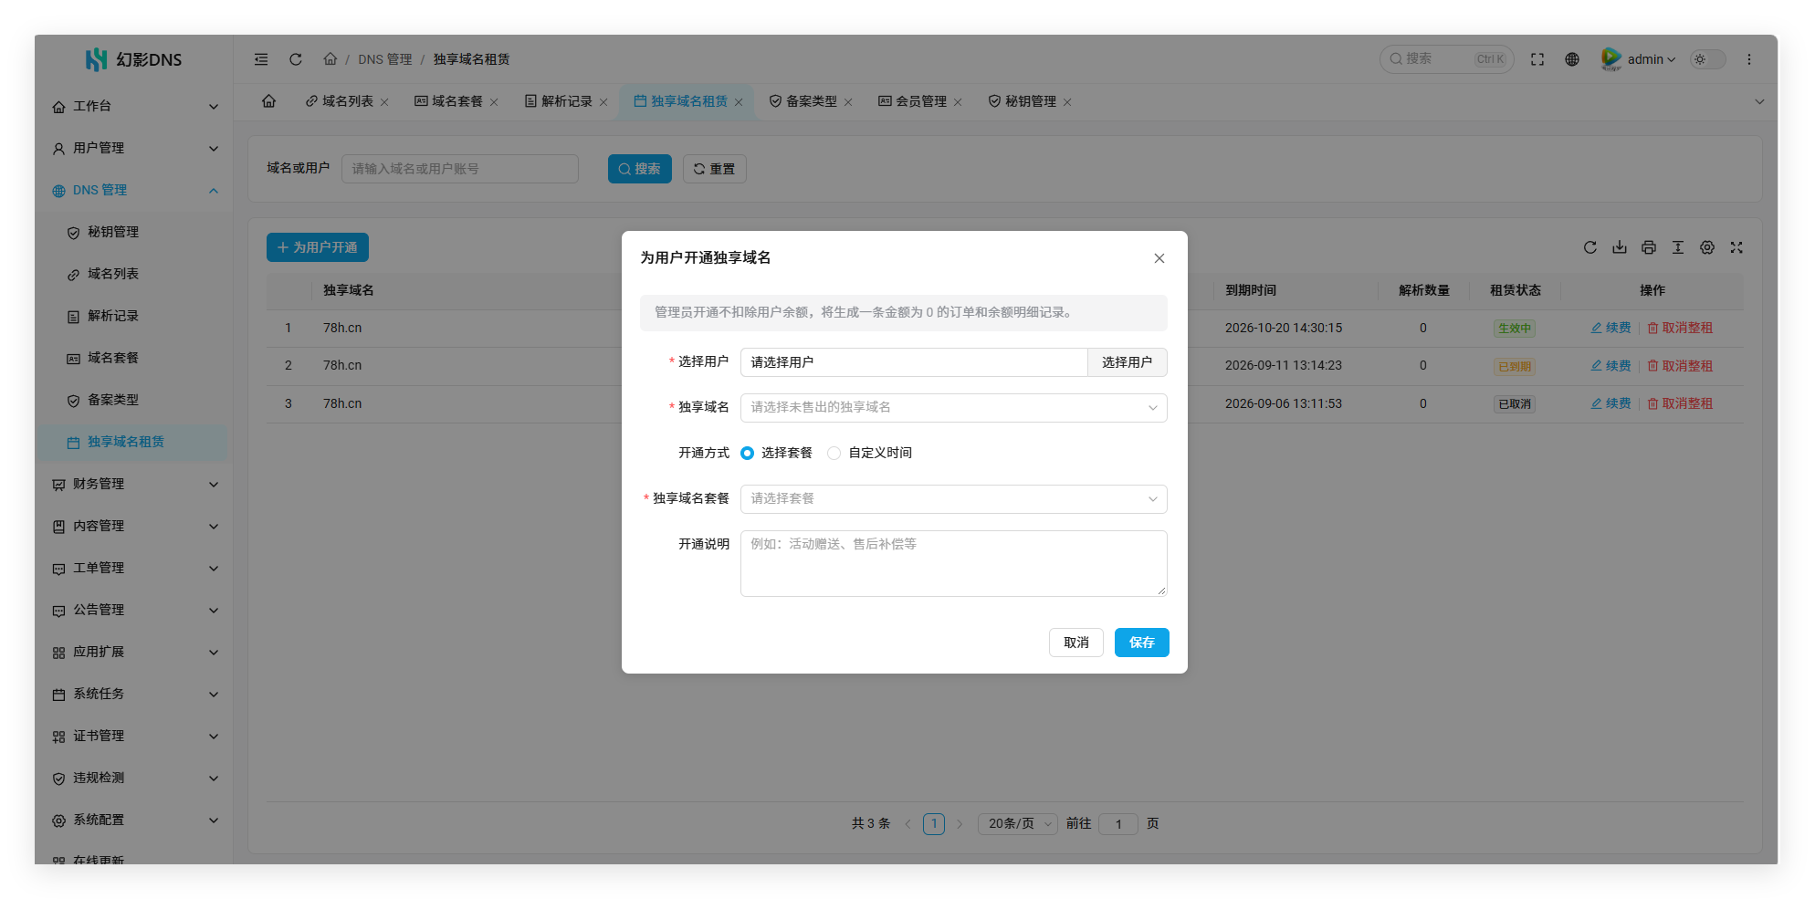Close the 域名列表 tab
Image resolution: width=1815 pixels, height=899 pixels.
(x=384, y=102)
